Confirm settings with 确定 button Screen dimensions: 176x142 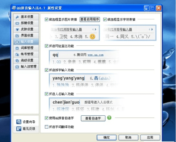coord(107,137)
